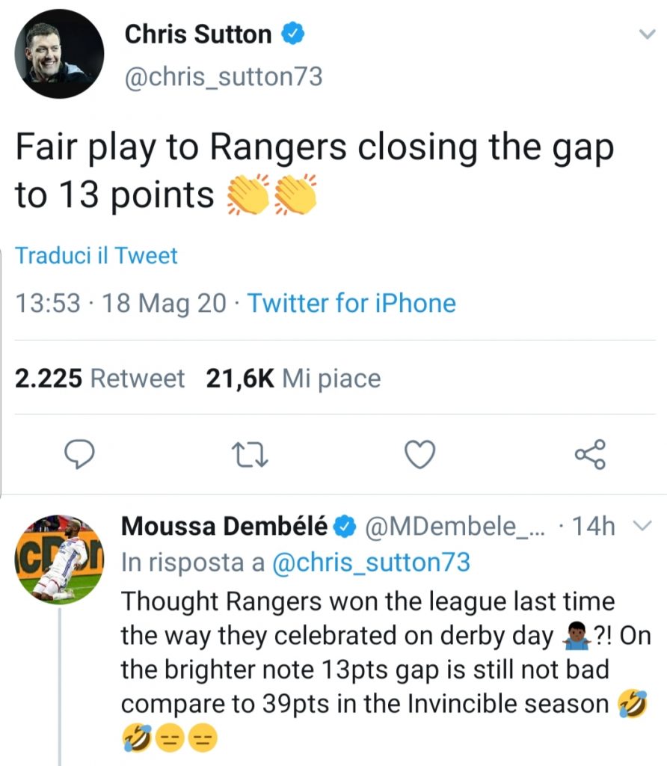This screenshot has height=766, width=667.
Task: Click the "Twitter for iPhone" source link
Action: coord(351,303)
